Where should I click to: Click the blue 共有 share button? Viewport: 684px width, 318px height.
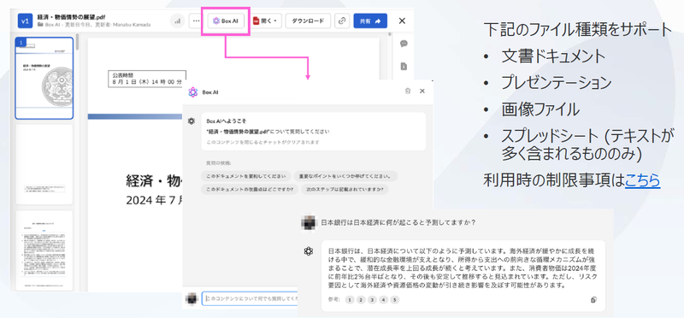click(370, 21)
